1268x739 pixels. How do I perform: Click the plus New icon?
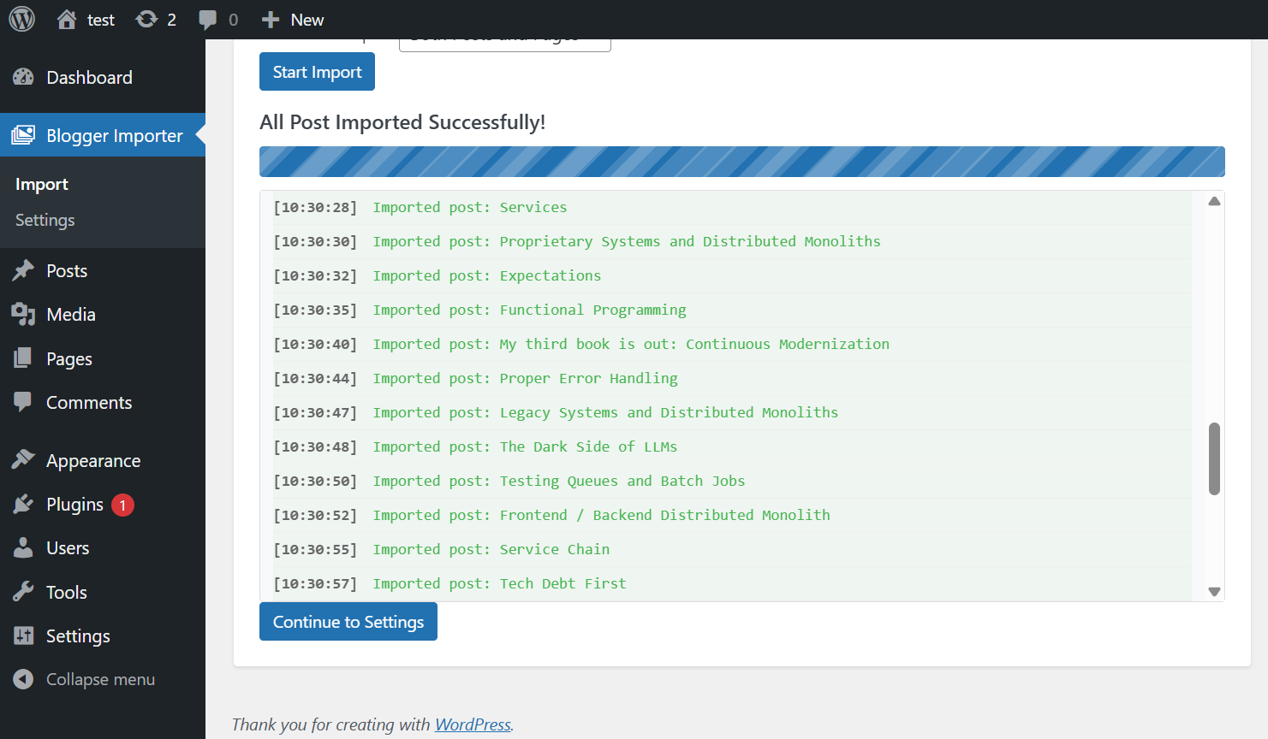271,20
